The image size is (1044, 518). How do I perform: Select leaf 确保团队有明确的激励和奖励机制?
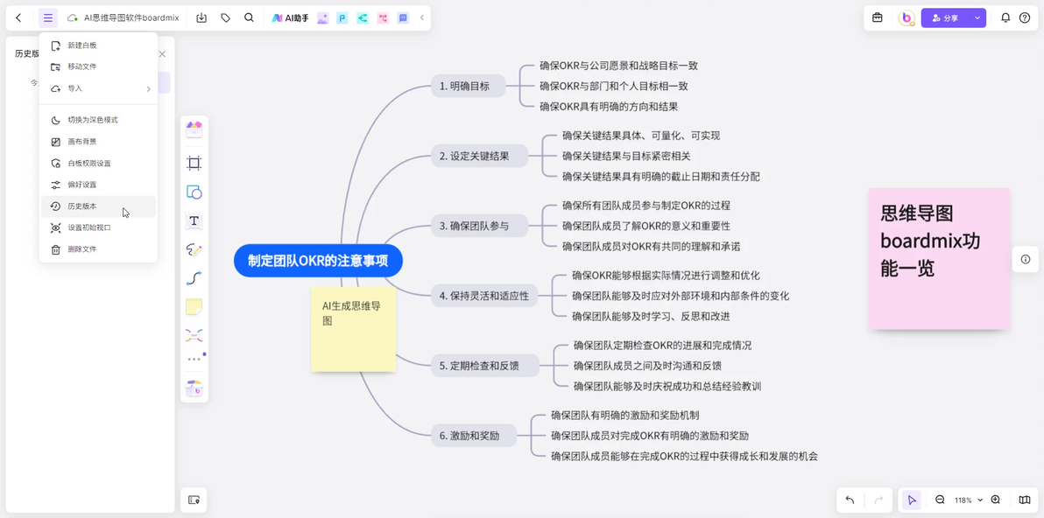coord(624,416)
